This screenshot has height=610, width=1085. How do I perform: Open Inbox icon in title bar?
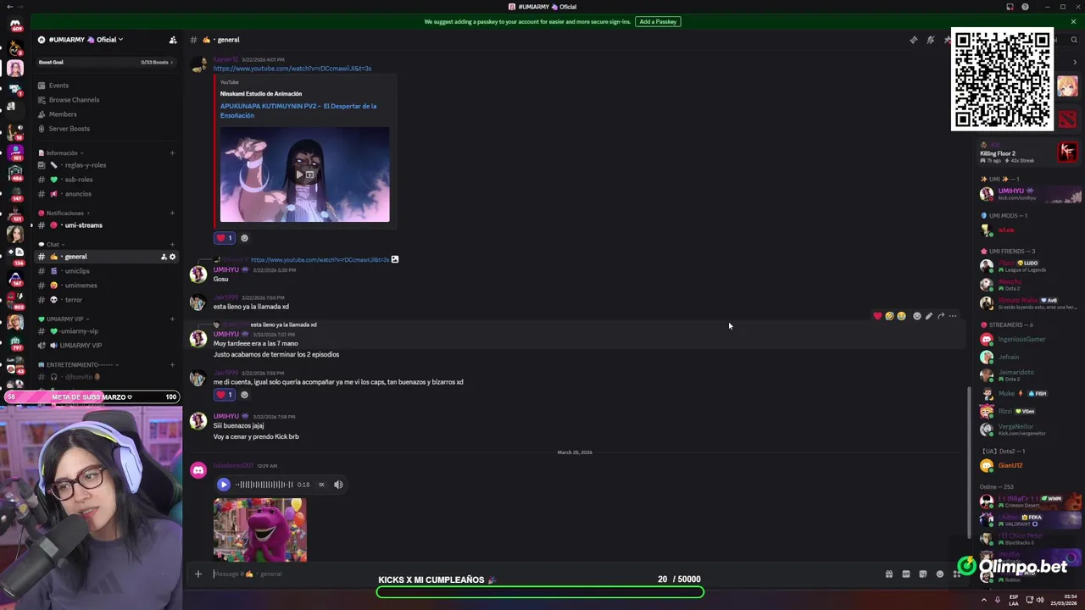point(1010,7)
